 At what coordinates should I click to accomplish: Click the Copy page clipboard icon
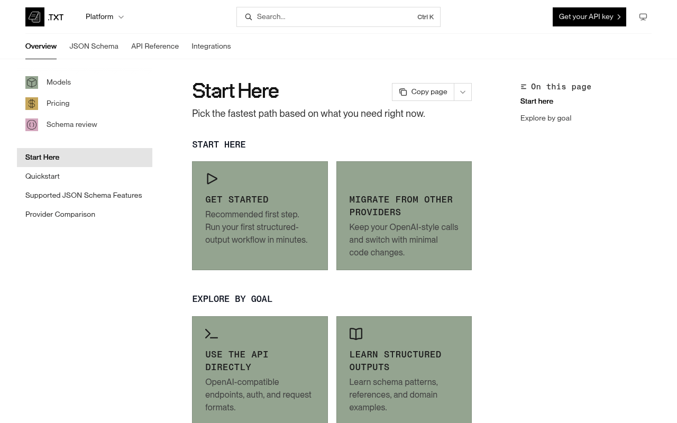tap(403, 92)
